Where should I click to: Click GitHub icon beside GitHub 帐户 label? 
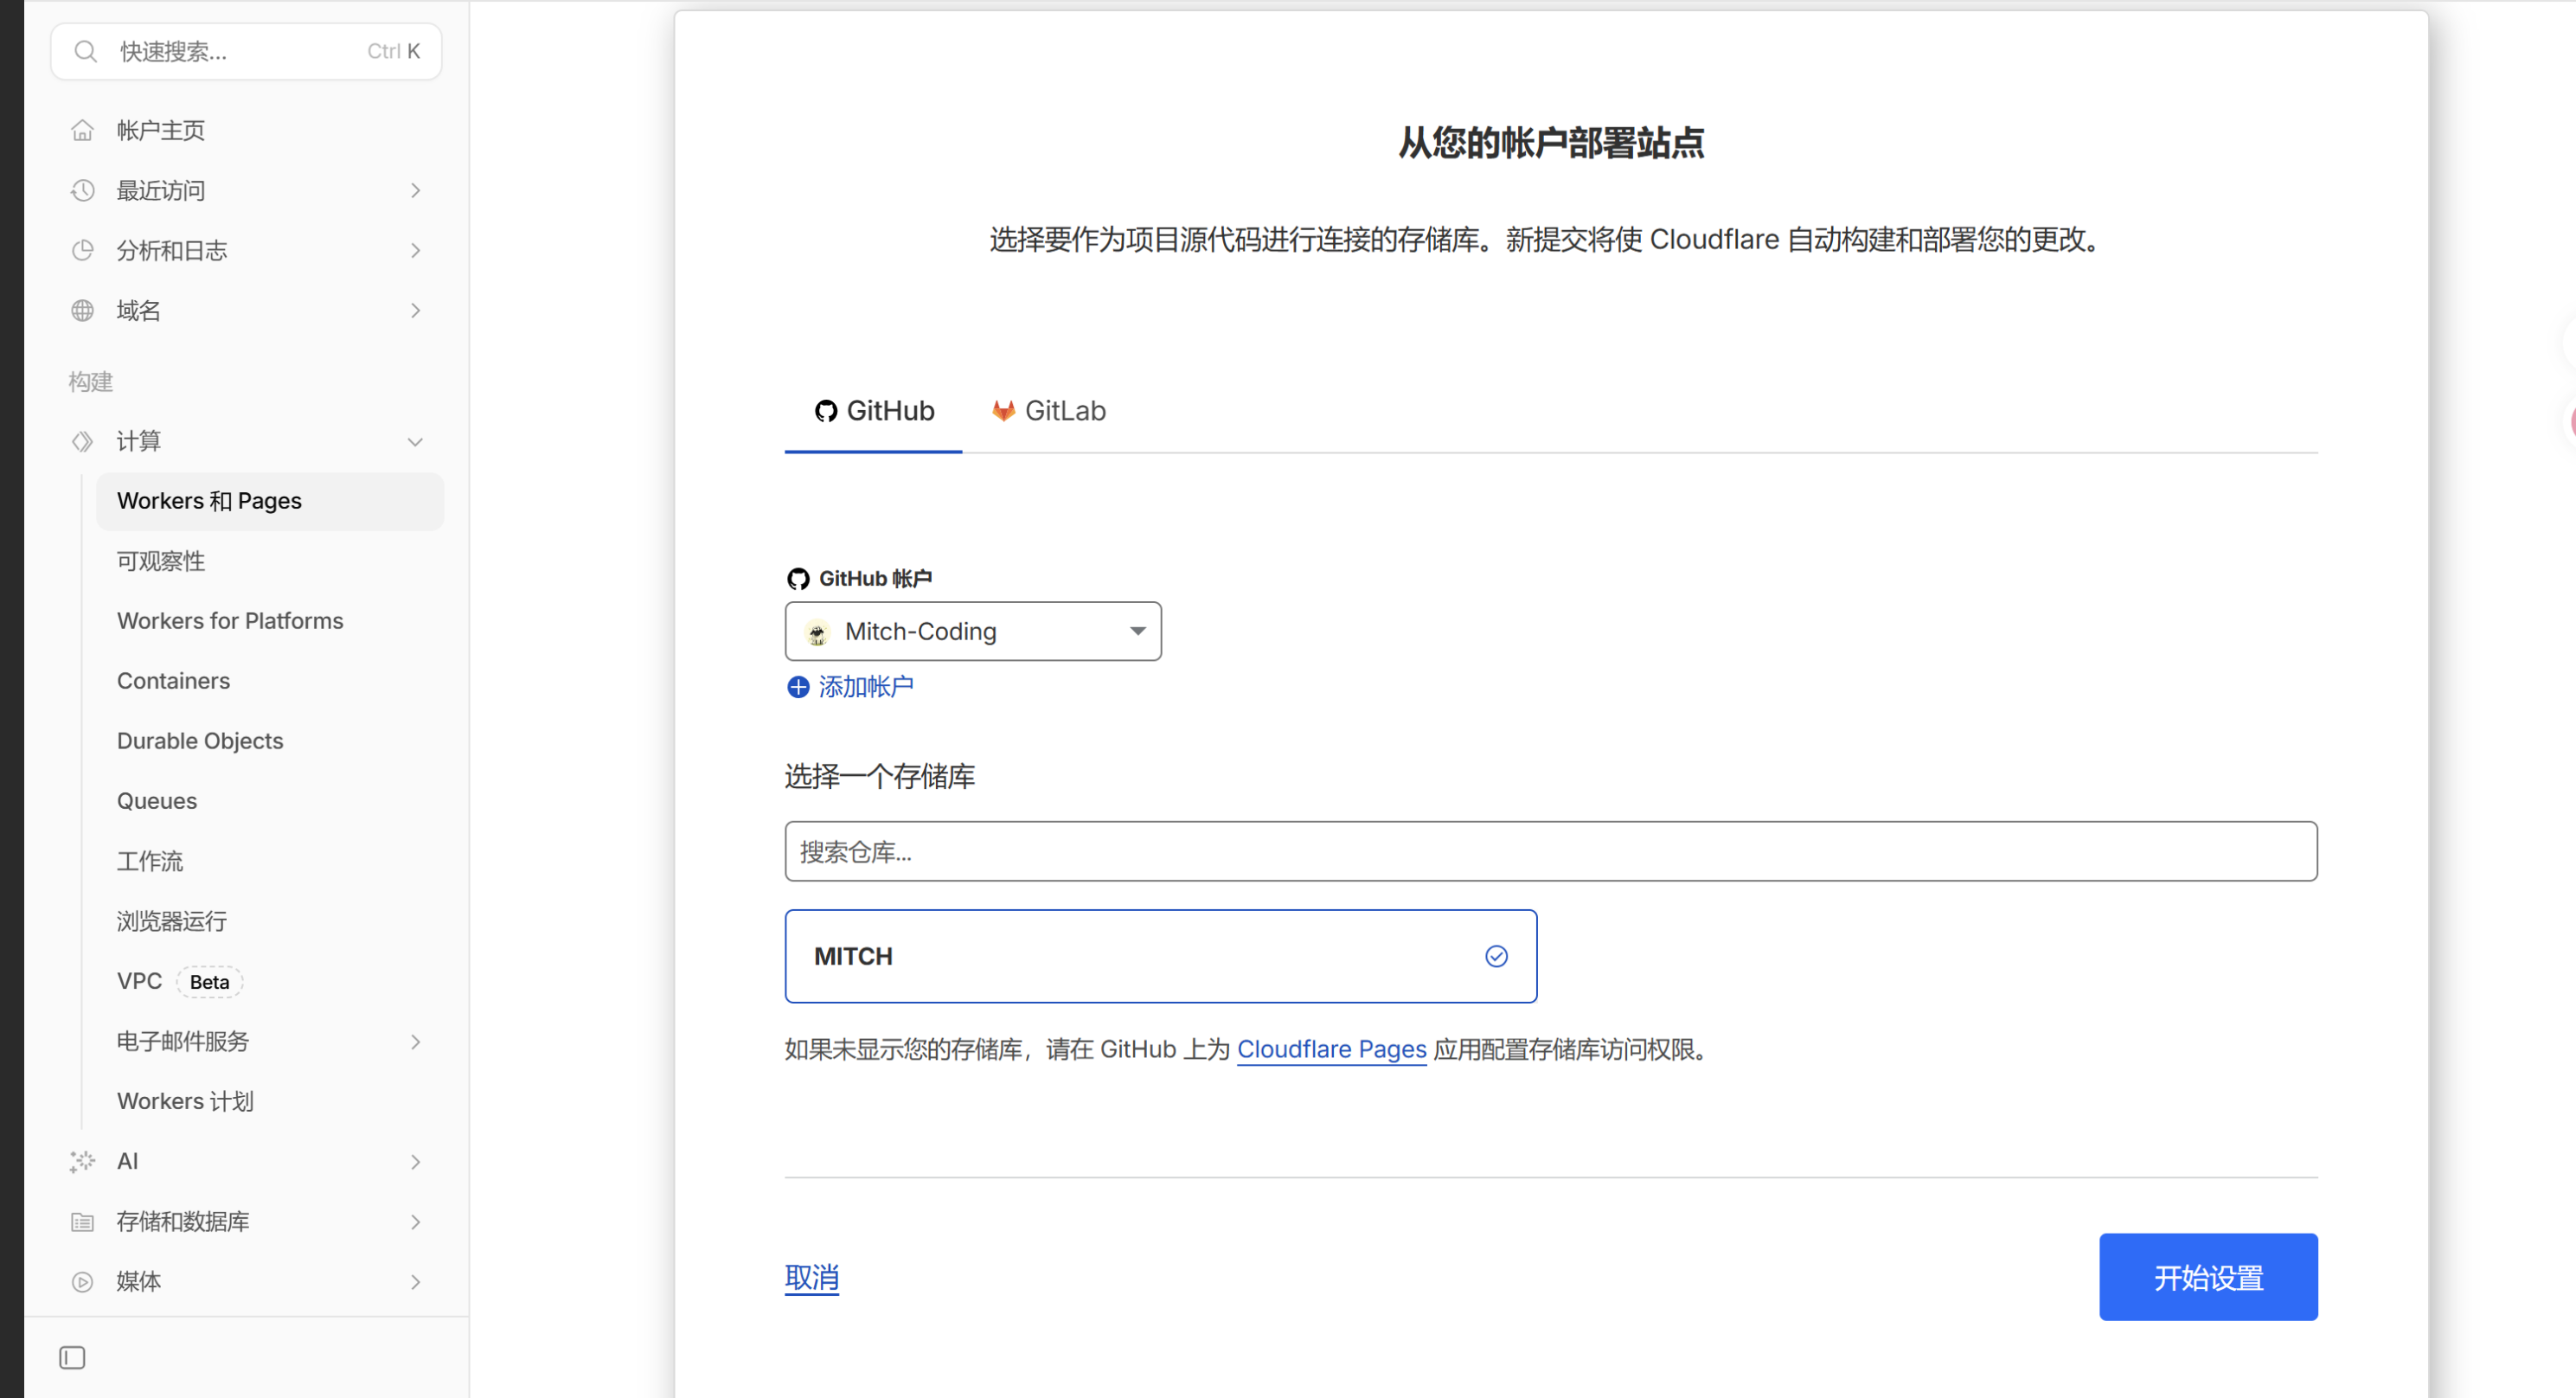pyautogui.click(x=798, y=579)
